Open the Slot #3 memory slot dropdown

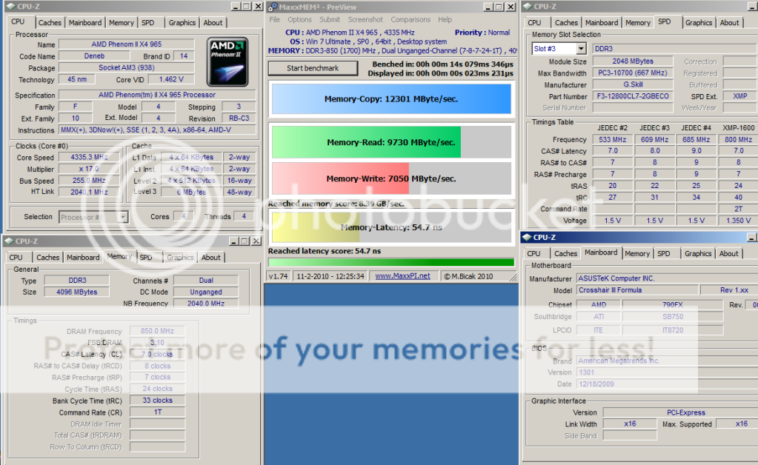click(581, 49)
